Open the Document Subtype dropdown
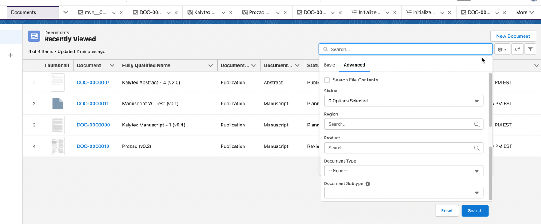Viewport: 541px width, 224px height. point(403,193)
